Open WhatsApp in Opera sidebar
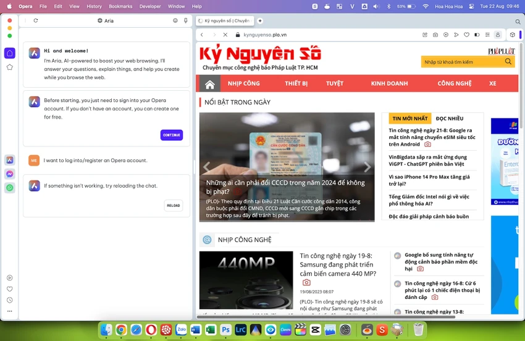Viewport: 525px width, 341px height. tap(10, 188)
